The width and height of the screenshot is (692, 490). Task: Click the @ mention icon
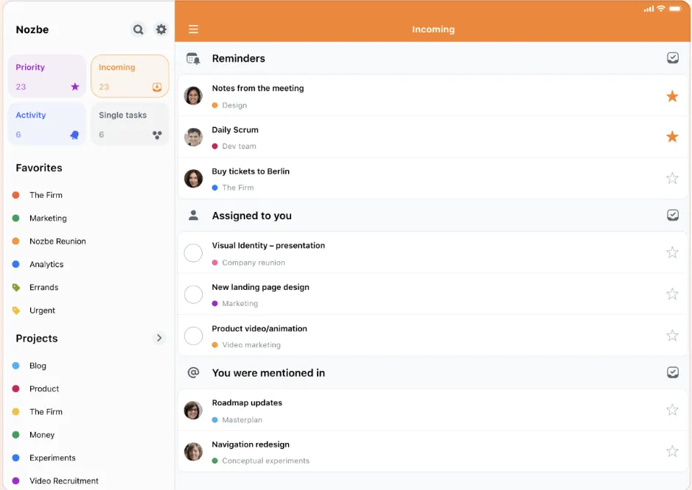[193, 373]
